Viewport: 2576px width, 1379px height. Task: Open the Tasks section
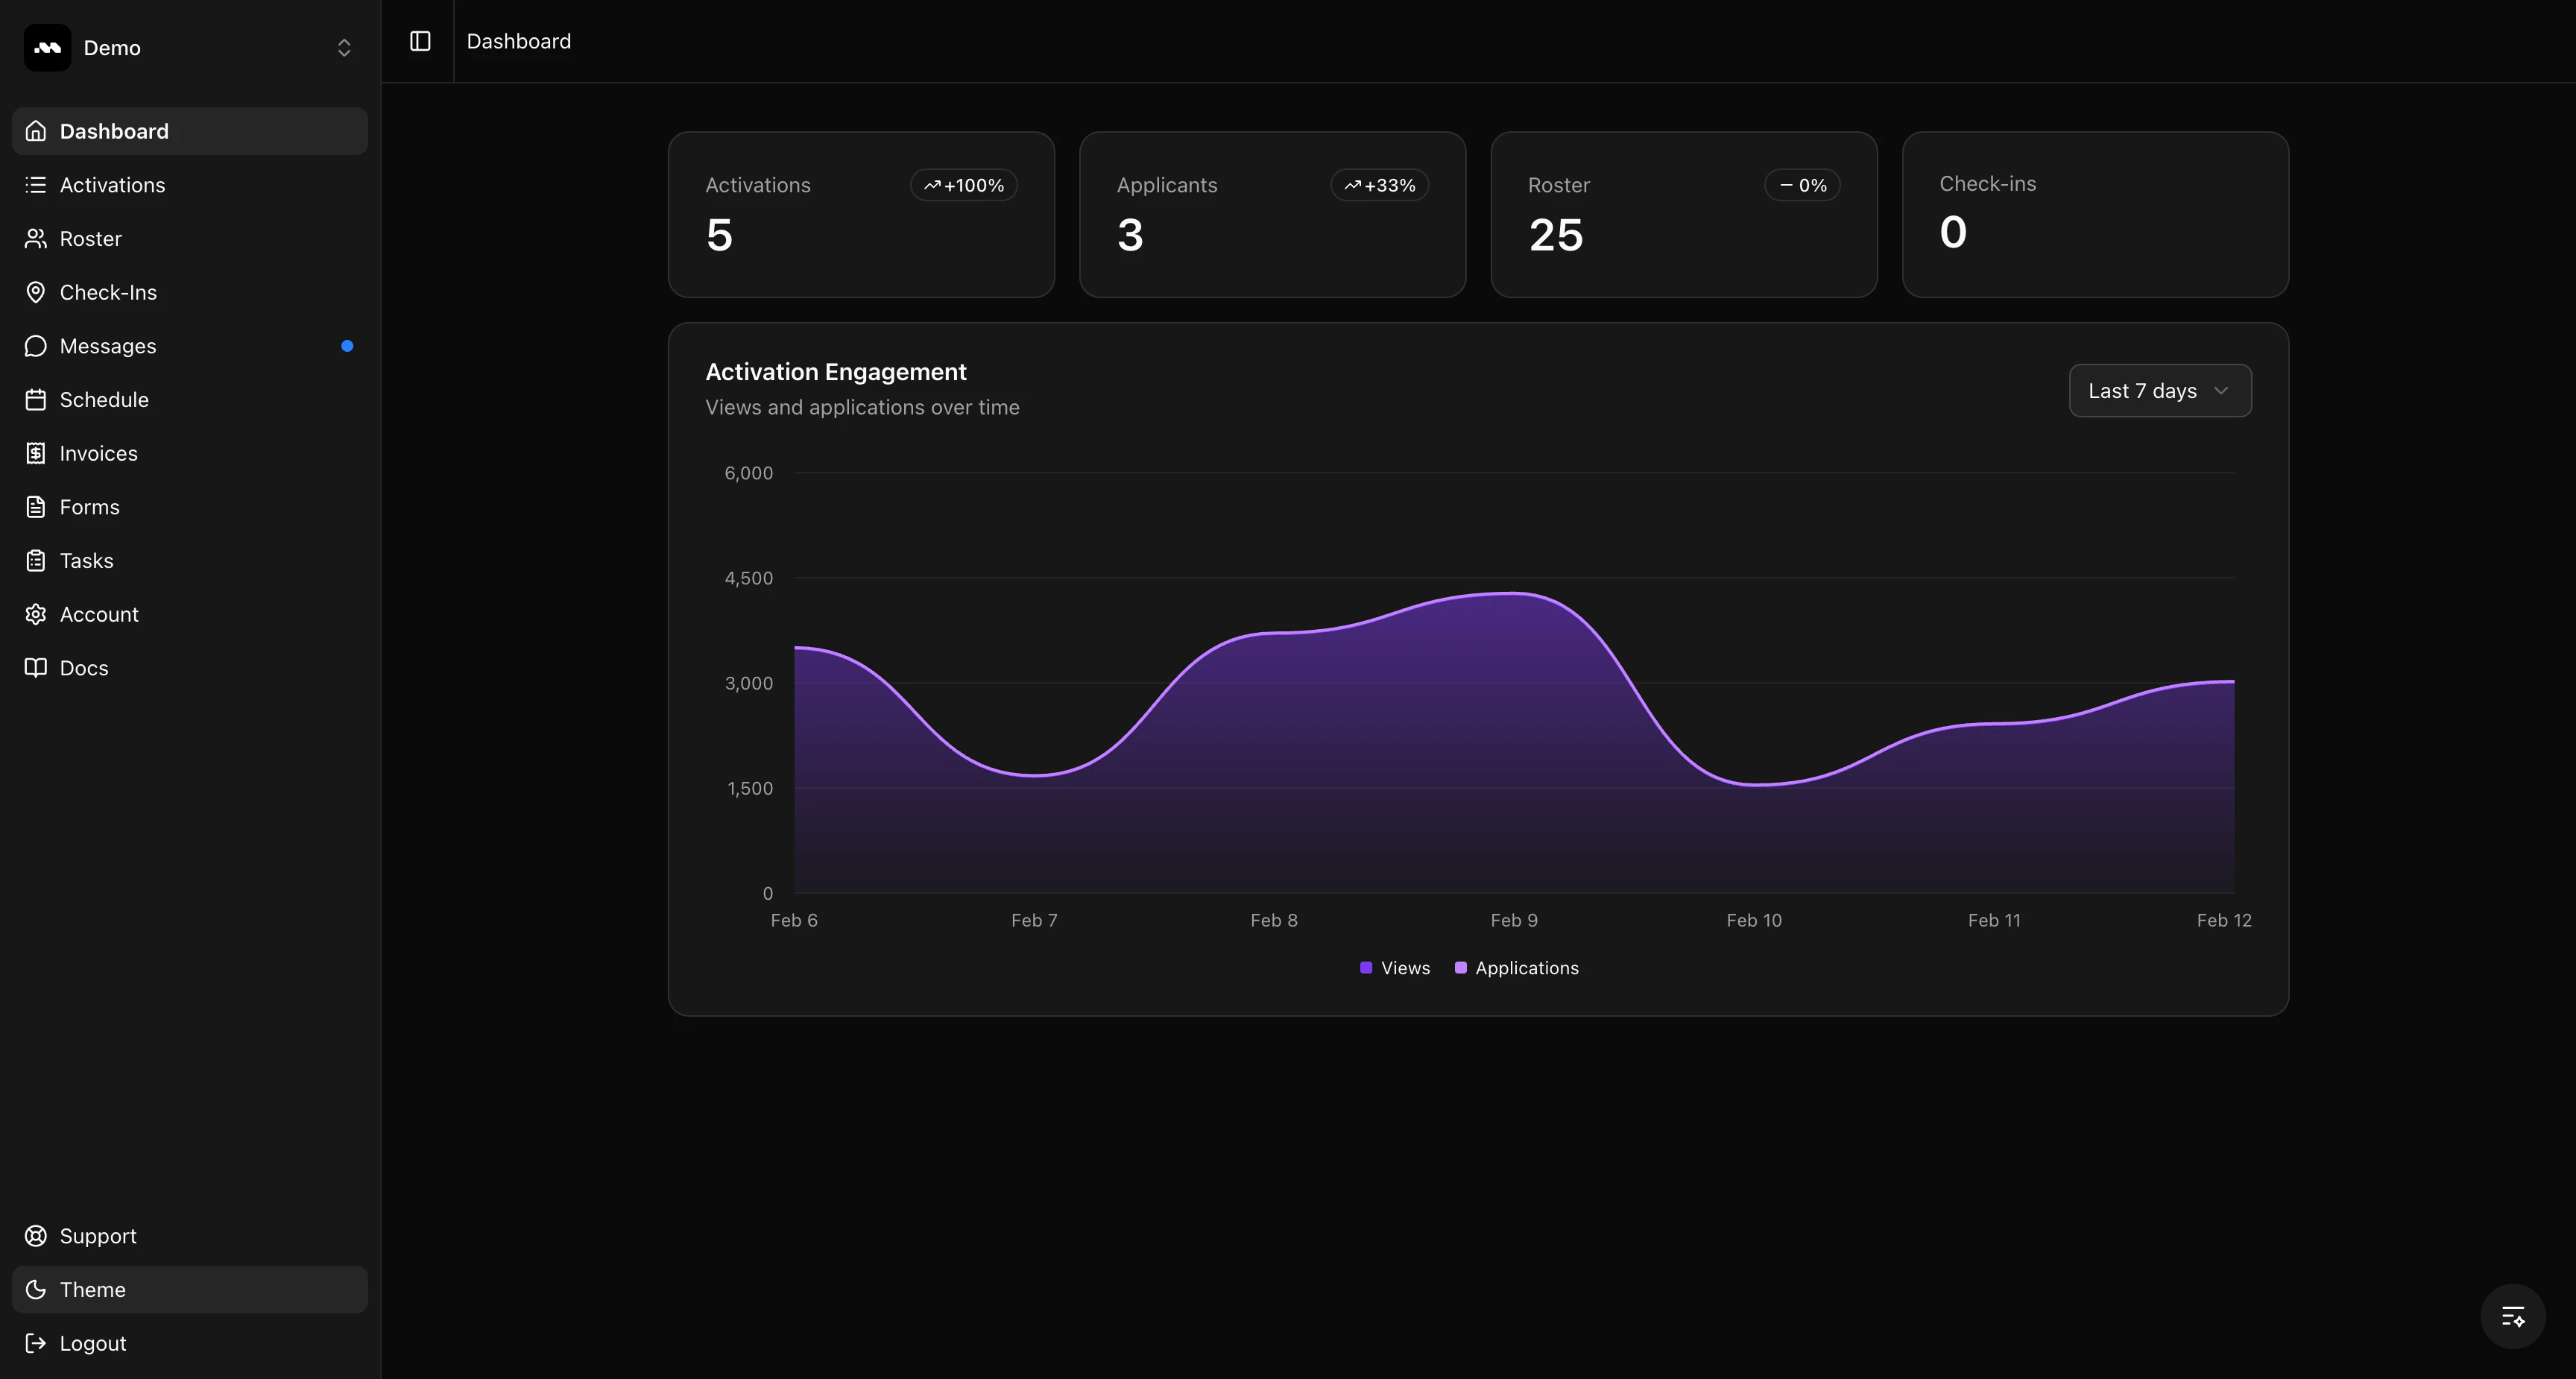86,560
